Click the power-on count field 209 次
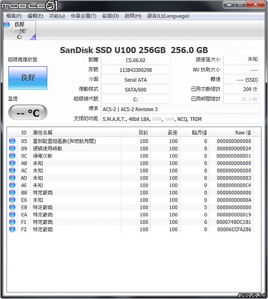This screenshot has height=299, width=268. coord(241,89)
